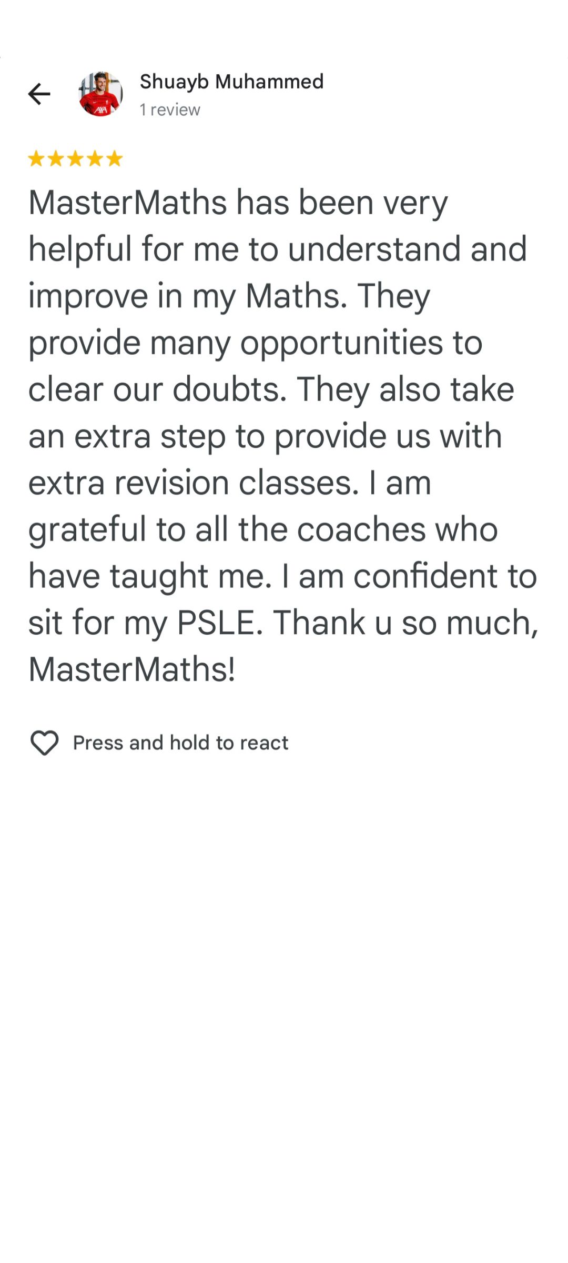
Task: Click the fourth rating star
Action: (x=95, y=158)
